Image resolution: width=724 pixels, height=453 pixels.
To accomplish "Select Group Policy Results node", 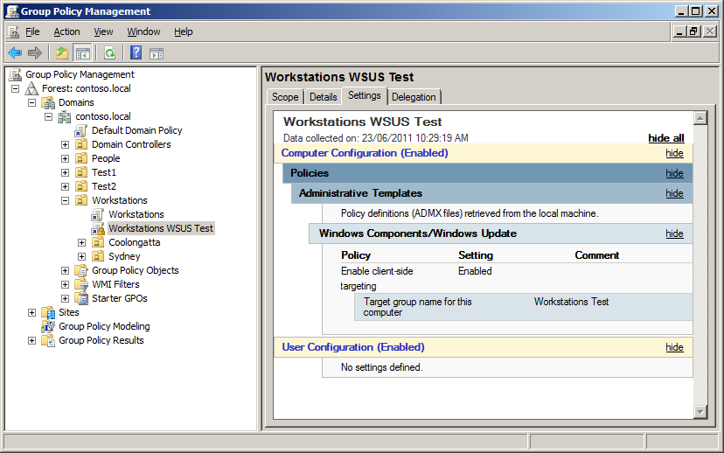I will tap(101, 340).
